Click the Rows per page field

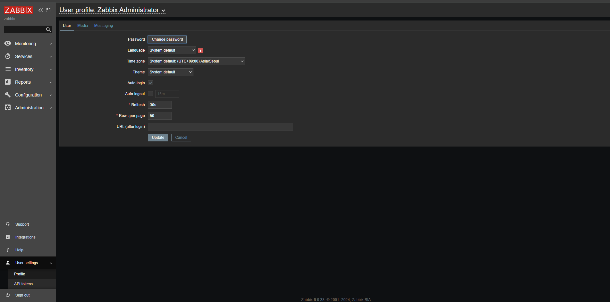pyautogui.click(x=160, y=116)
